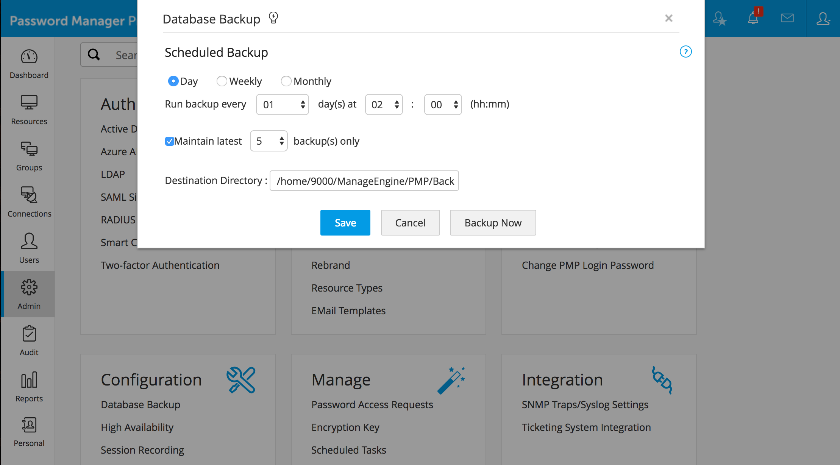Uncheck the Maintain latest checkbox
The width and height of the screenshot is (840, 465).
(x=169, y=141)
